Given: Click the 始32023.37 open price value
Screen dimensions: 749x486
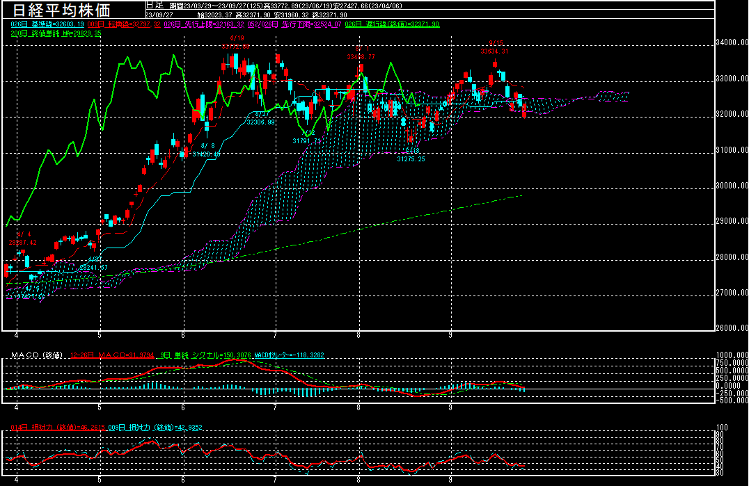Looking at the screenshot, I should (215, 15).
